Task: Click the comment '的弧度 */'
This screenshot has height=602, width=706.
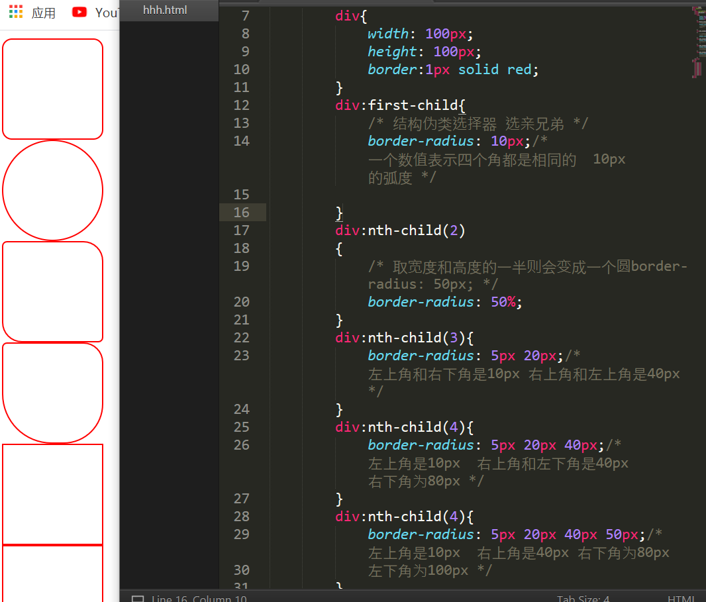Action: pos(402,177)
